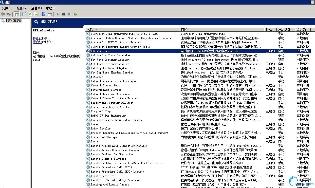Image resolution: width=315 pixels, height=188 pixels.
Task: Click the gear icon of MRWinService row
Action: [x=88, y=51]
